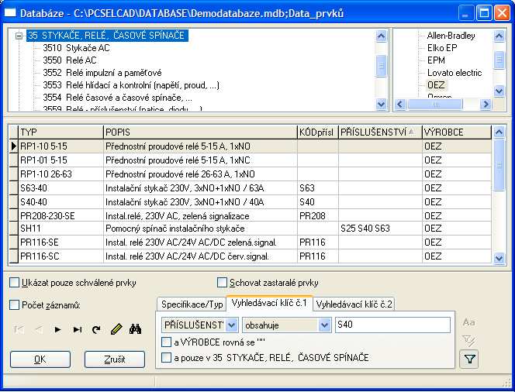Go to next record arrow icon
Image resolution: width=515 pixels, height=392 pixels.
pyautogui.click(x=58, y=329)
